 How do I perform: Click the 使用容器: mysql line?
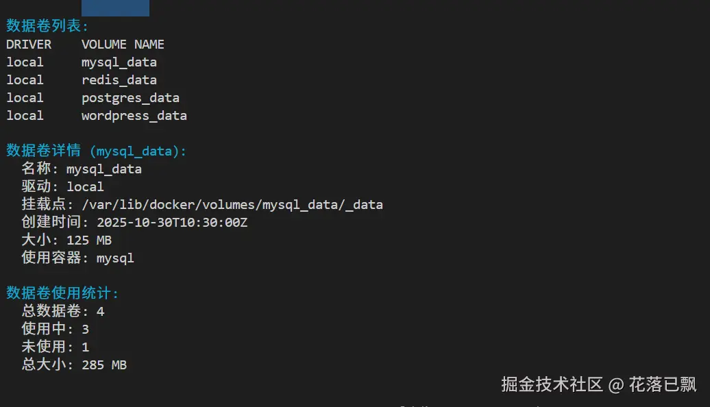pos(77,258)
